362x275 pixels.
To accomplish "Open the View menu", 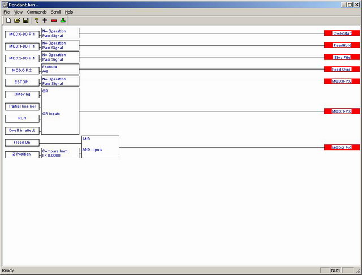I will click(18, 12).
